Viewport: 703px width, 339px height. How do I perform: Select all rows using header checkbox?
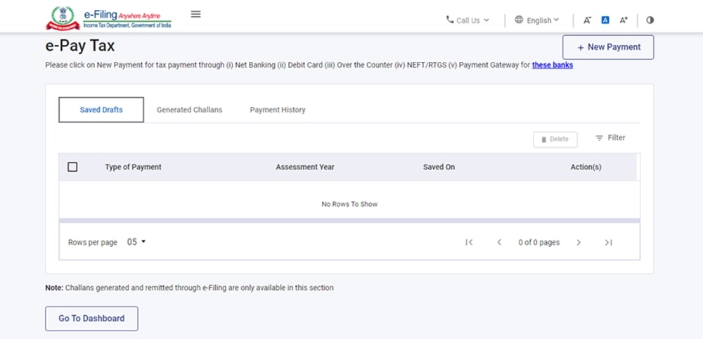tap(72, 167)
